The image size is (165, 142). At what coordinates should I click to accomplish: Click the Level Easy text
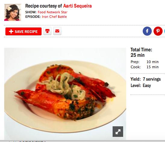click(x=141, y=86)
